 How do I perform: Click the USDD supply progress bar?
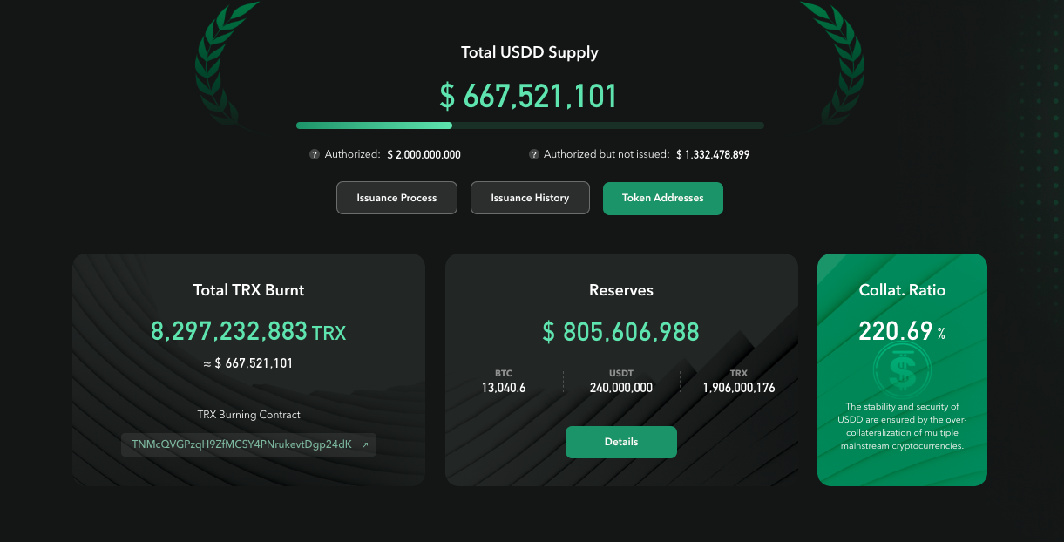[x=530, y=125]
